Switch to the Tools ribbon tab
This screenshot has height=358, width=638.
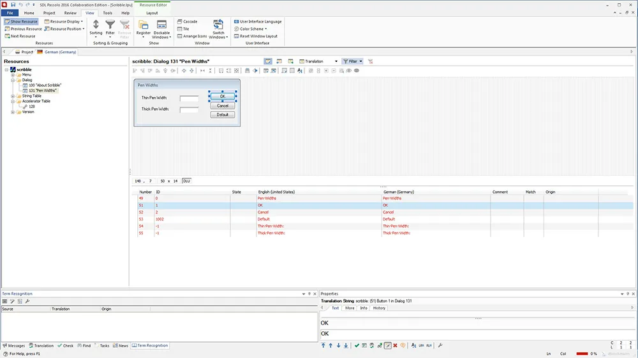[107, 13]
